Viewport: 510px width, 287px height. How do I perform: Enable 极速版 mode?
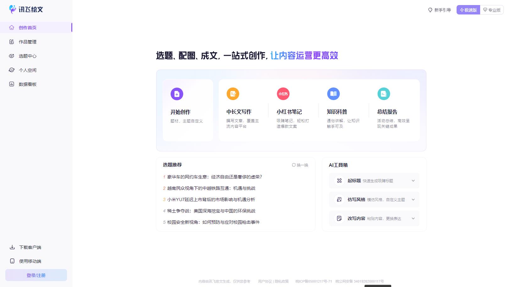click(468, 10)
